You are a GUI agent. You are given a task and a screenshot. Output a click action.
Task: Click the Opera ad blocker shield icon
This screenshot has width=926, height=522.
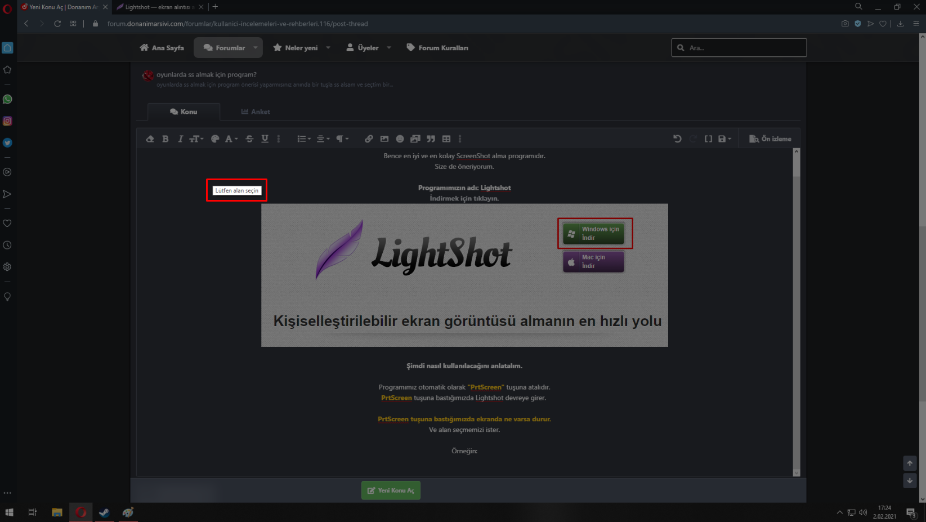(858, 24)
